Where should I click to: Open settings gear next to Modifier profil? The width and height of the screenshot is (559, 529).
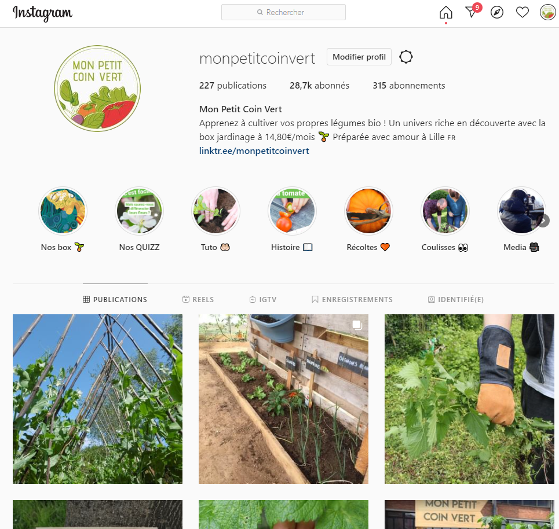click(x=406, y=57)
